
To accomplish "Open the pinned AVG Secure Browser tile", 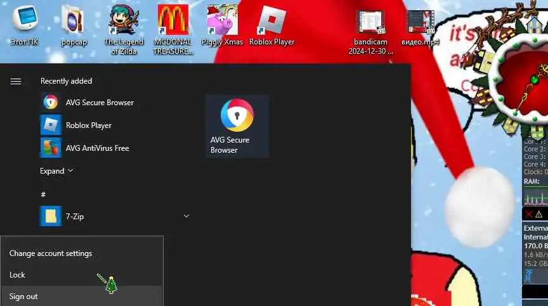I will 237,126.
